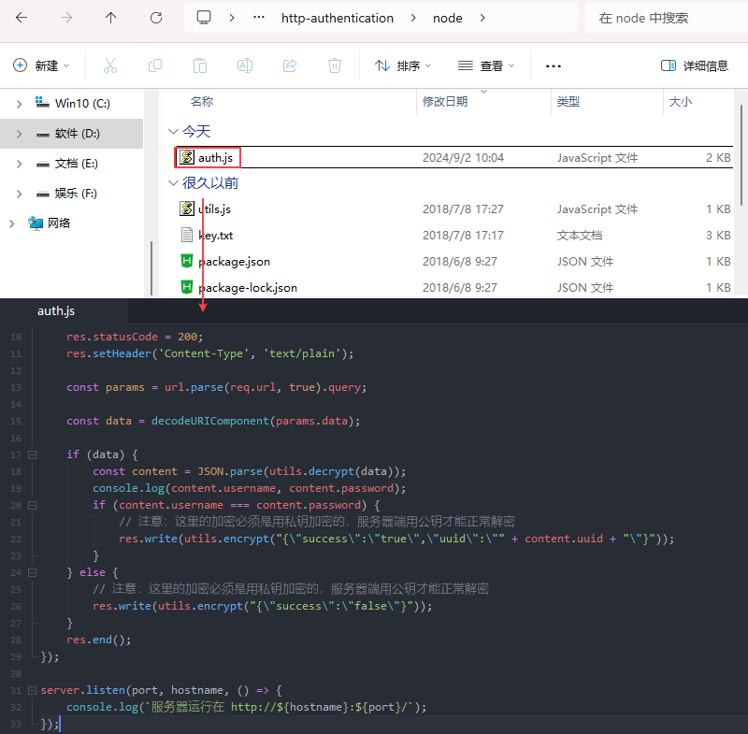748x734 pixels.
Task: Open the 新建 new item dropdown
Action: 41,65
